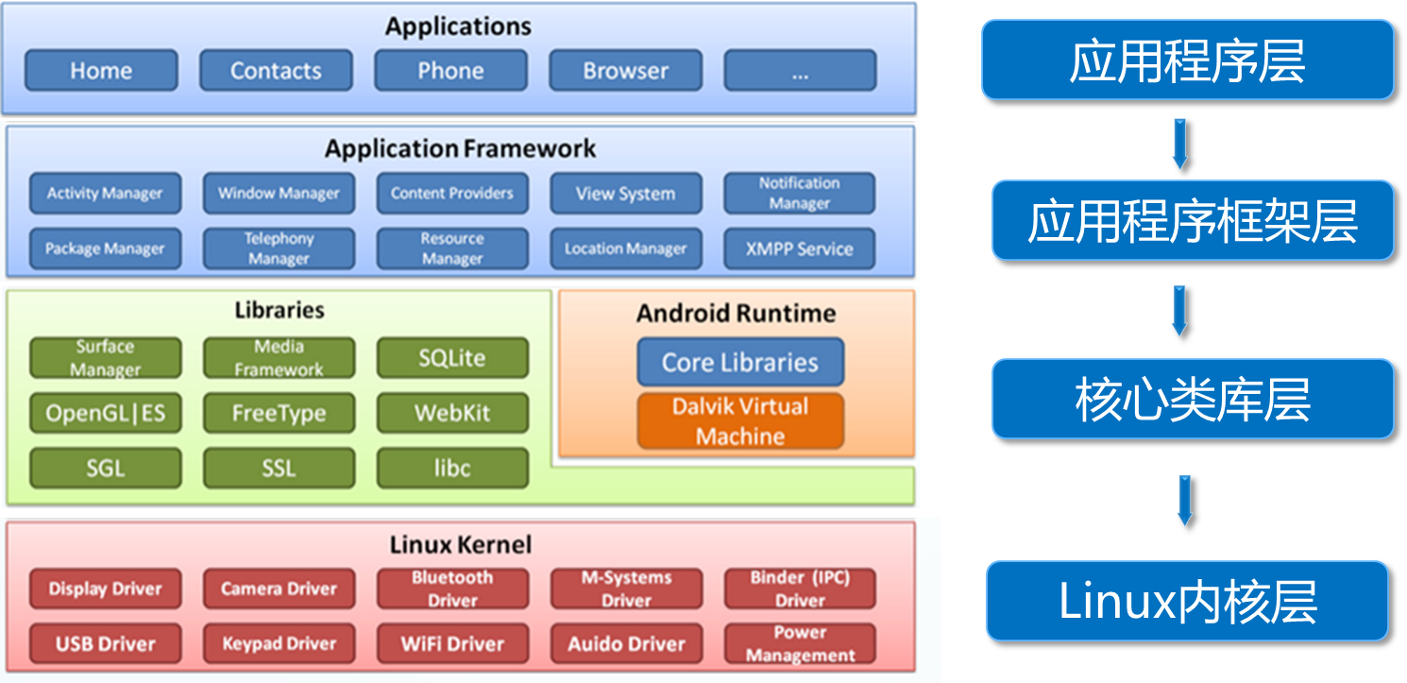Select the M-Systems Driver box
The image size is (1407, 683).
click(626, 589)
